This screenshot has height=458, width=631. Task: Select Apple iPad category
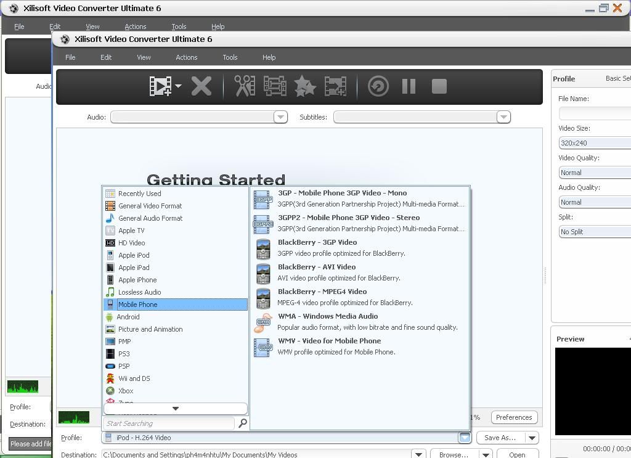click(176, 268)
